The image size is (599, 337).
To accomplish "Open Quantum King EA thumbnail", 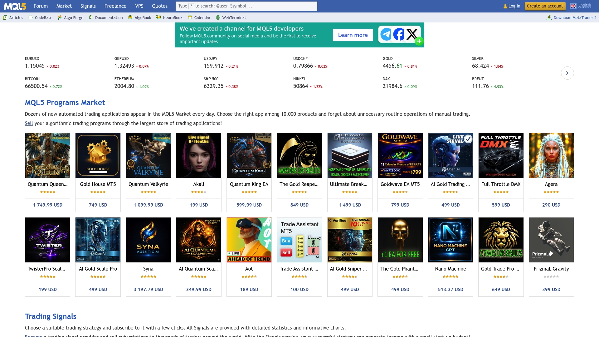I will pos(249,155).
